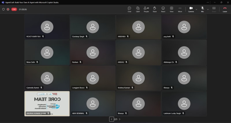The image size is (231, 123).
Task: Leave the meeting
Action: click(225, 9)
